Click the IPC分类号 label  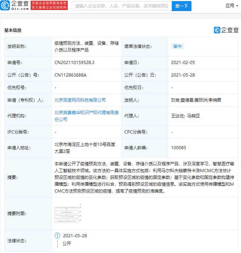[x=18, y=132]
